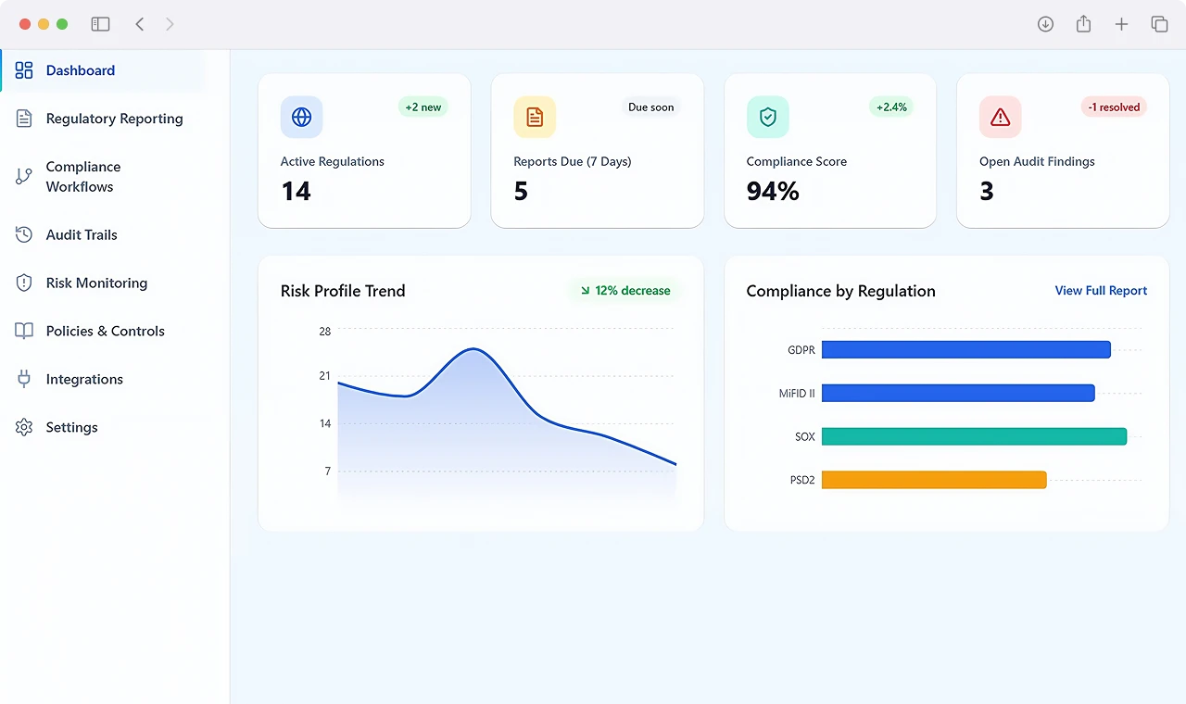Click the globe icon on Active Regulations card

pyautogui.click(x=302, y=117)
